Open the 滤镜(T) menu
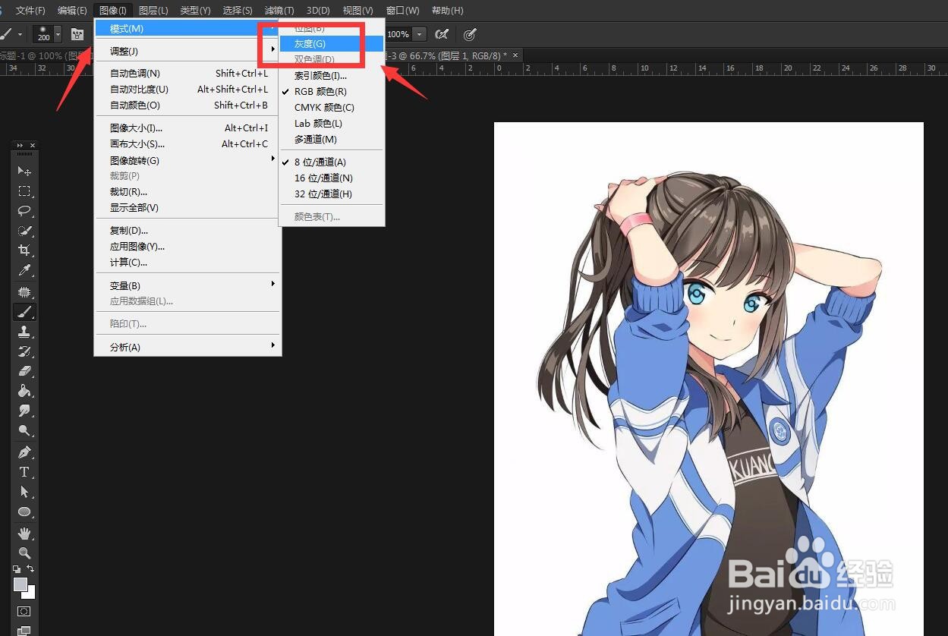 (x=279, y=11)
